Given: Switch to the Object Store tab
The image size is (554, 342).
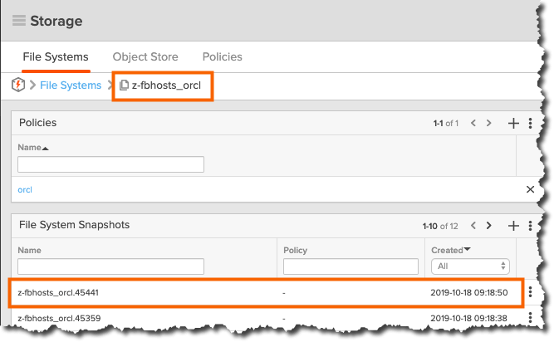Looking at the screenshot, I should [145, 56].
